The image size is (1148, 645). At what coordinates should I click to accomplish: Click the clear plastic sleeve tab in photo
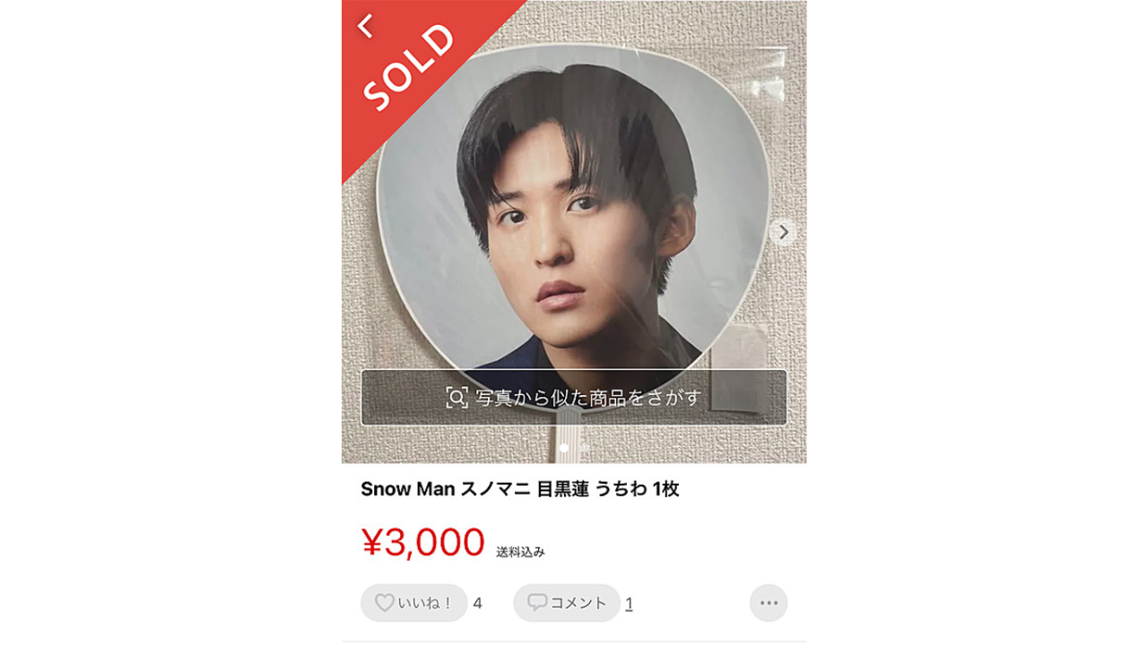pyautogui.click(x=740, y=369)
